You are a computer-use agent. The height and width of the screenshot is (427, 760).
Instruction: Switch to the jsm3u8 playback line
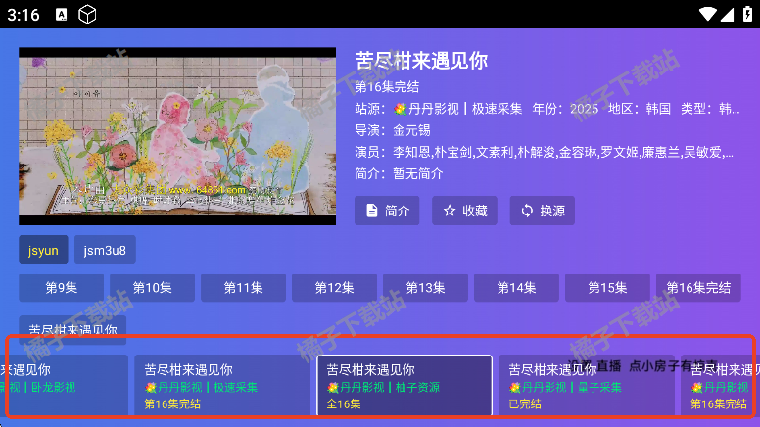[105, 250]
